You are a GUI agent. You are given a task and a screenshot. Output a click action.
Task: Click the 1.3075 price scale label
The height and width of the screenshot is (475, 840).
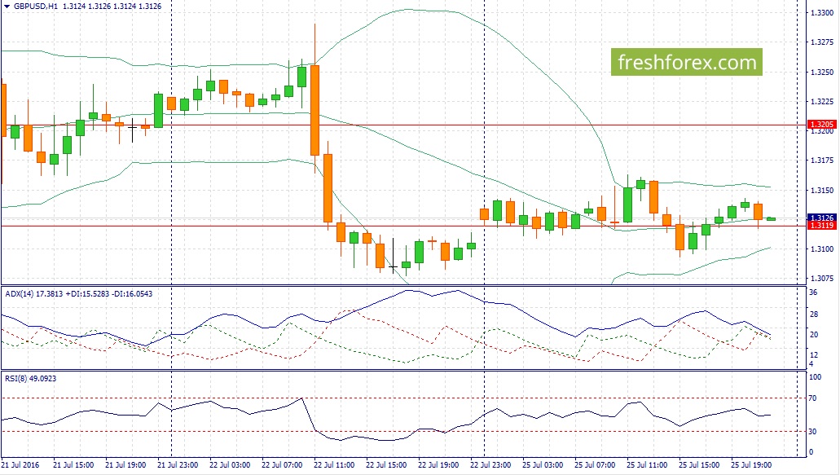(x=822, y=279)
